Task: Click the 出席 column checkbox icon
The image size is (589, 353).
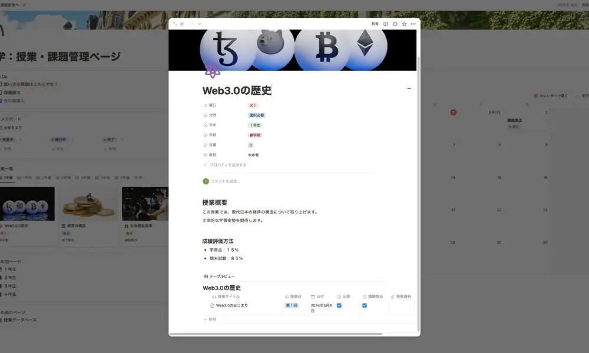Action: pyautogui.click(x=339, y=297)
